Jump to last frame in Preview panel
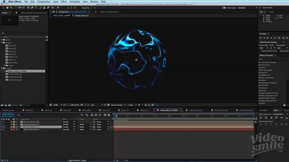The image size is (289, 162). tap(275, 38)
